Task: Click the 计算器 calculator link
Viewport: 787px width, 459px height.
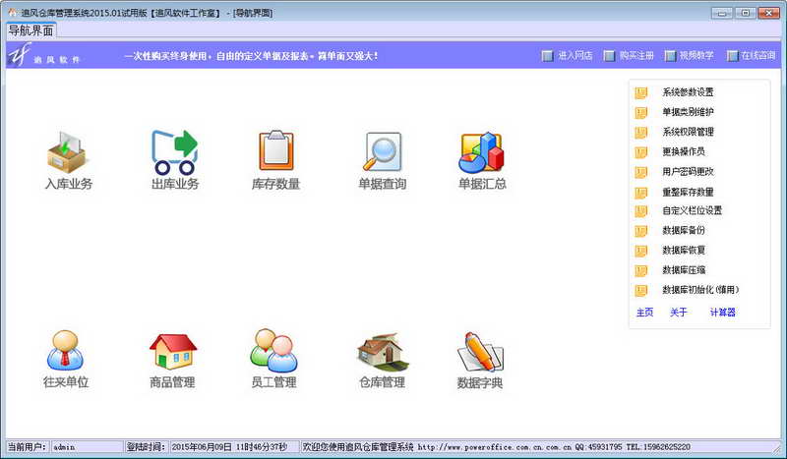Action: coord(723,313)
